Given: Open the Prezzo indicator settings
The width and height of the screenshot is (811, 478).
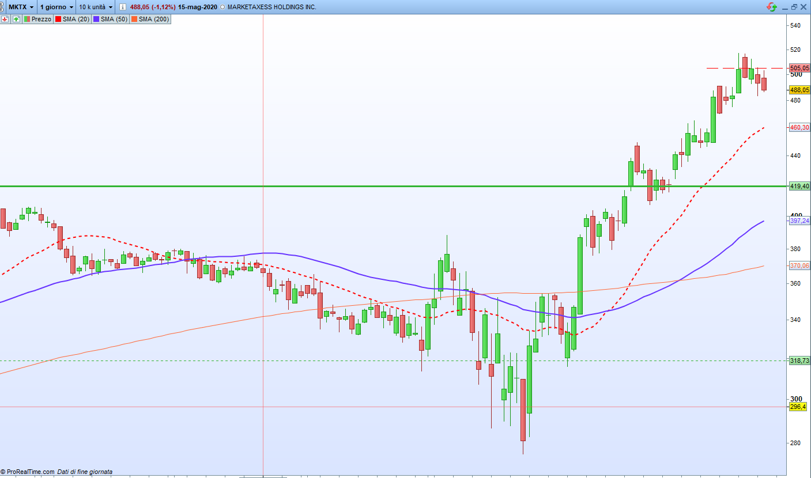Looking at the screenshot, I should (38, 19).
